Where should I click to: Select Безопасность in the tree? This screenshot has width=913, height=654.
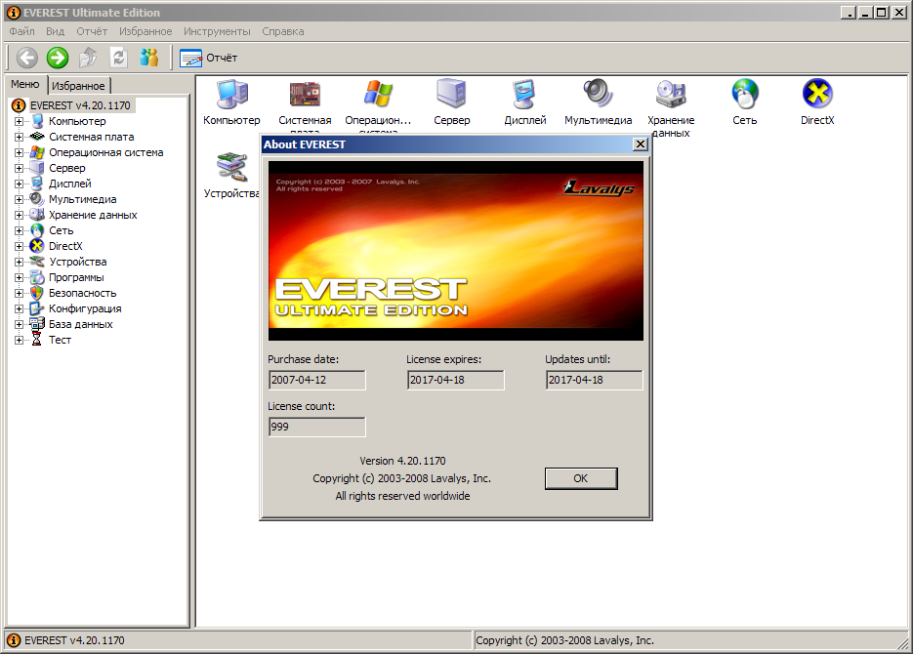pos(82,293)
